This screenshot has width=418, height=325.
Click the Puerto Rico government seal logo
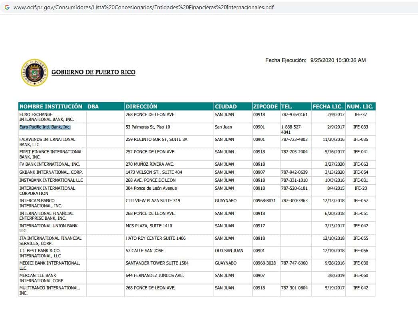[34, 72]
